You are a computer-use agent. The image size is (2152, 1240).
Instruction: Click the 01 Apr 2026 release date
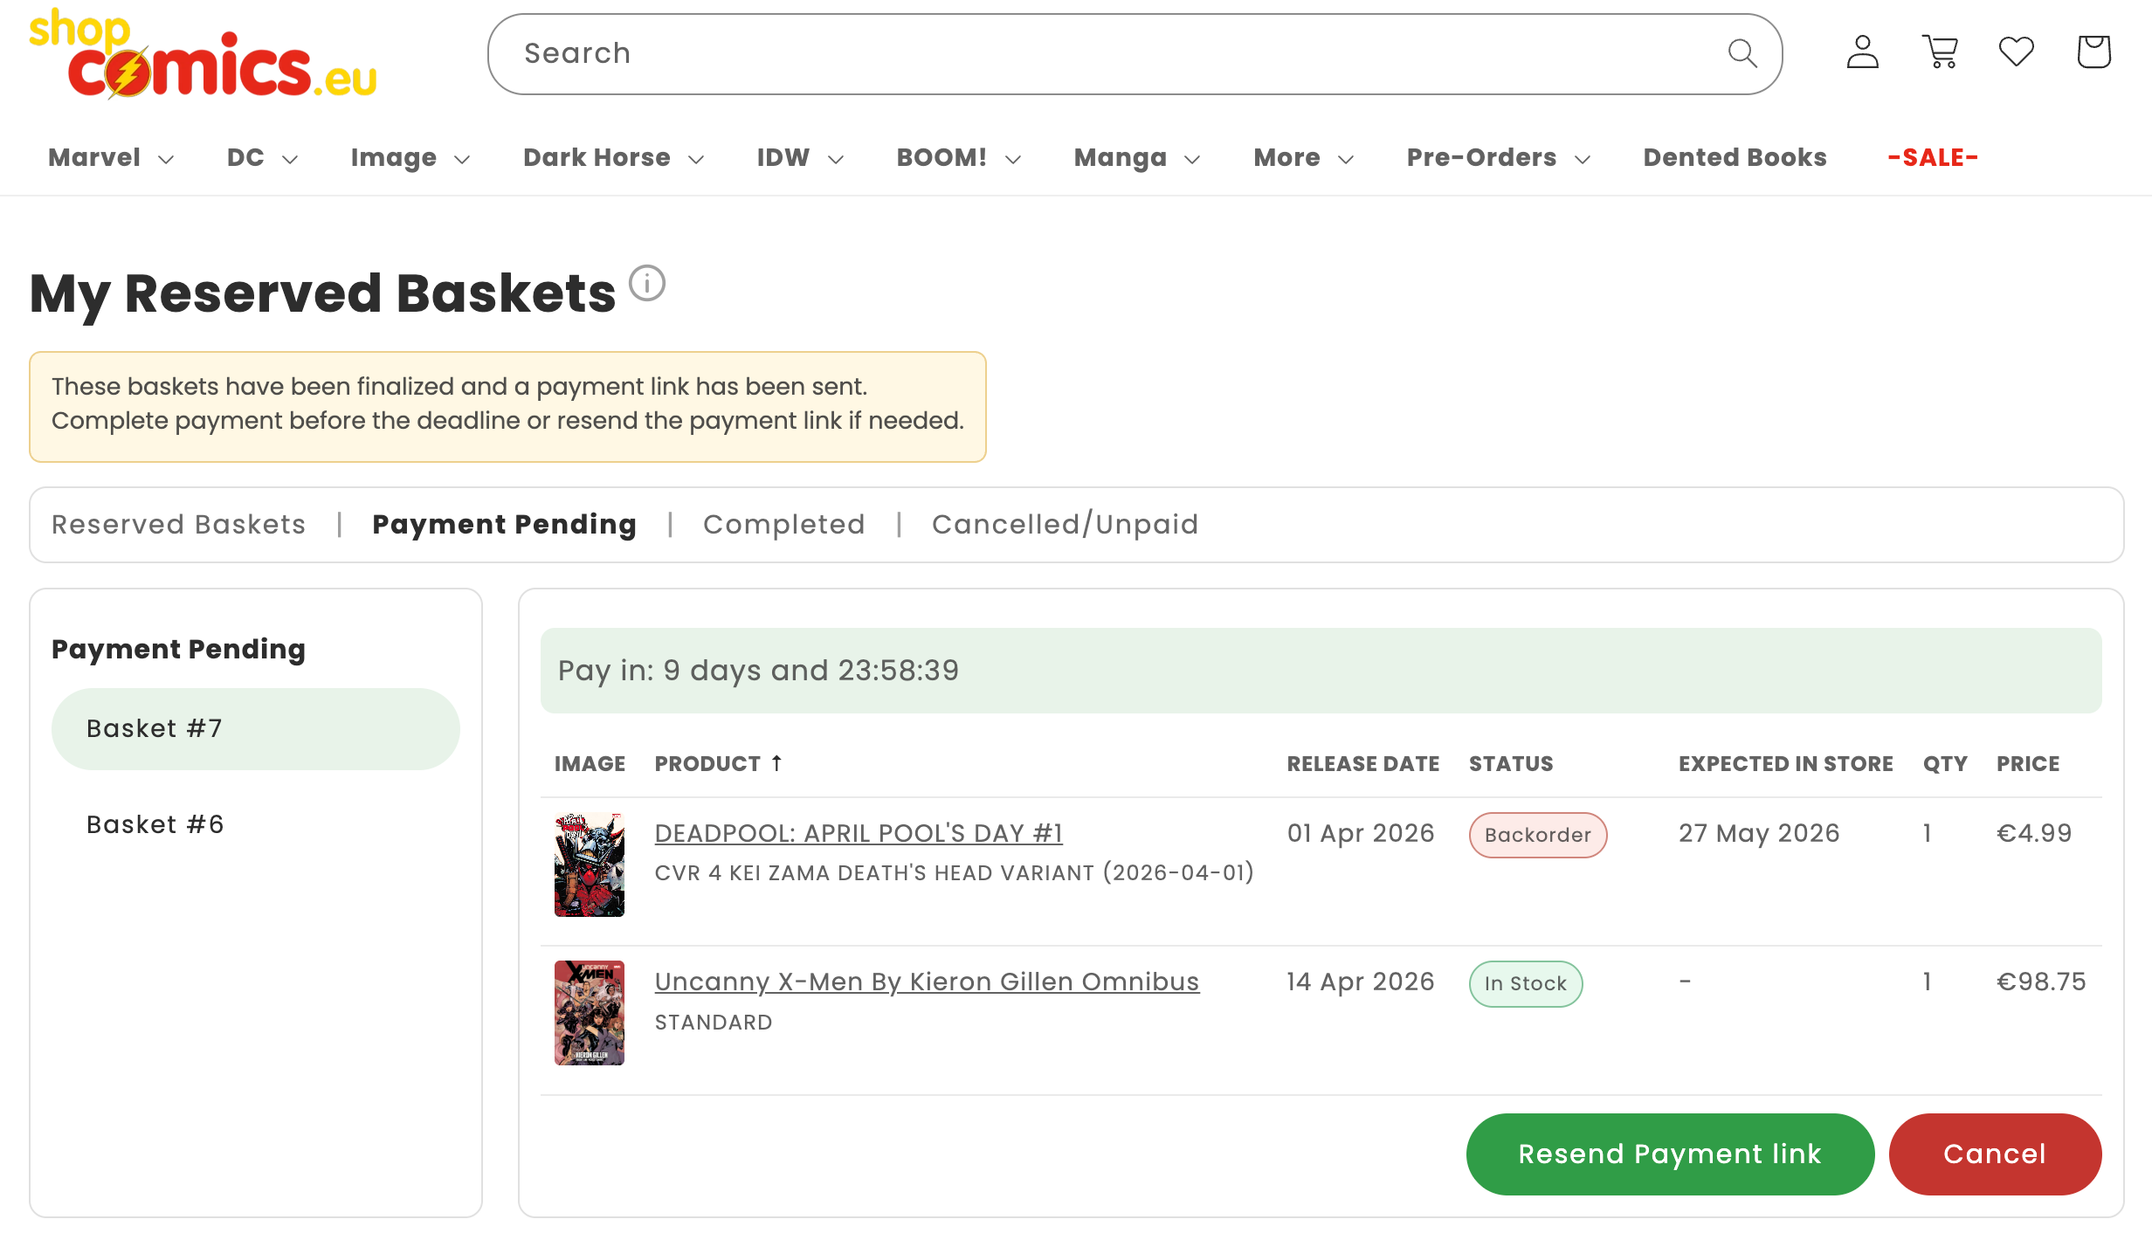point(1361,833)
